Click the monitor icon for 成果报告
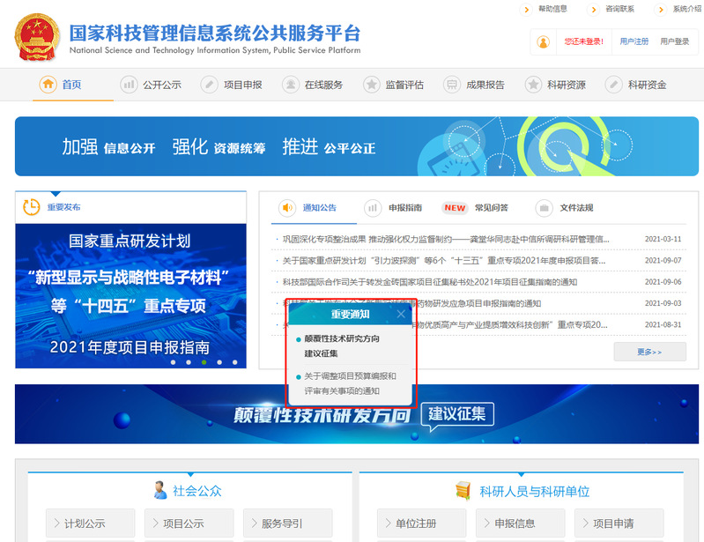This screenshot has height=542, width=704. click(x=452, y=85)
